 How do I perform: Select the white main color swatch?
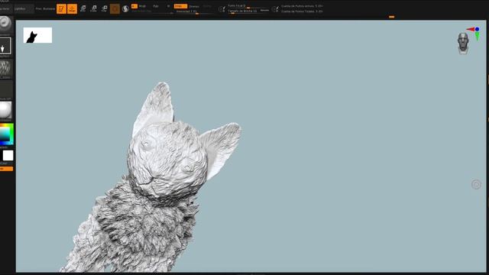click(x=8, y=155)
